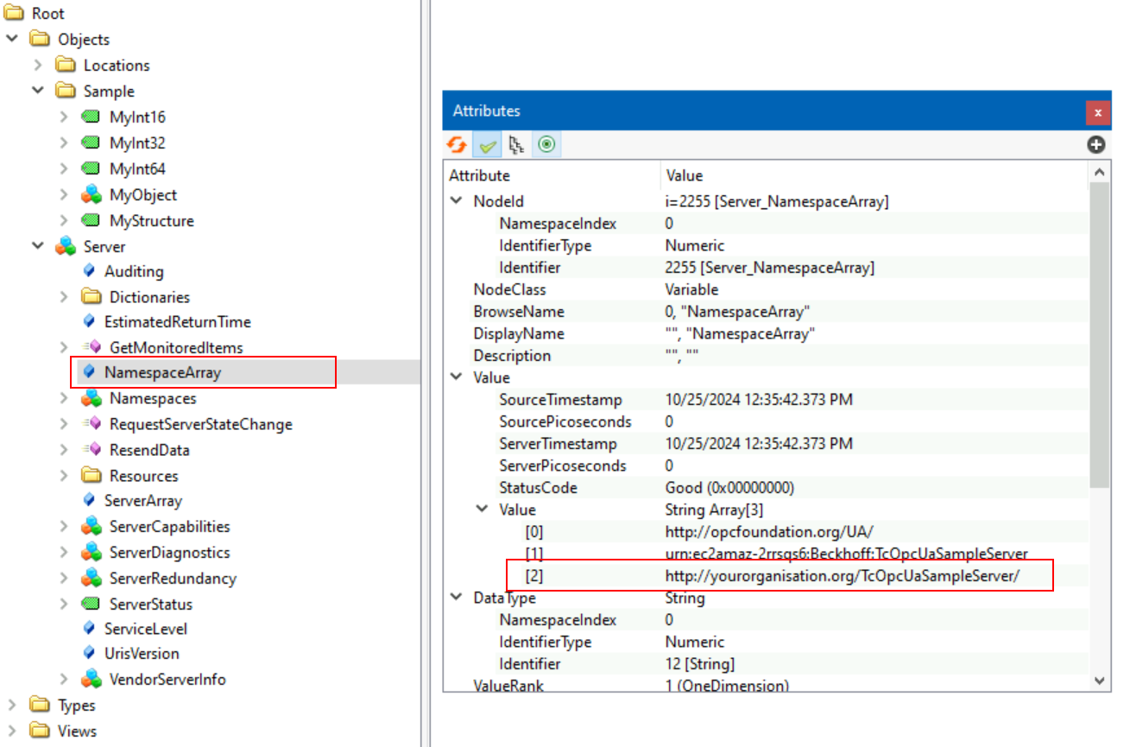Image resolution: width=1130 pixels, height=747 pixels.
Task: Expand the MyObject tree node
Action: (x=64, y=194)
